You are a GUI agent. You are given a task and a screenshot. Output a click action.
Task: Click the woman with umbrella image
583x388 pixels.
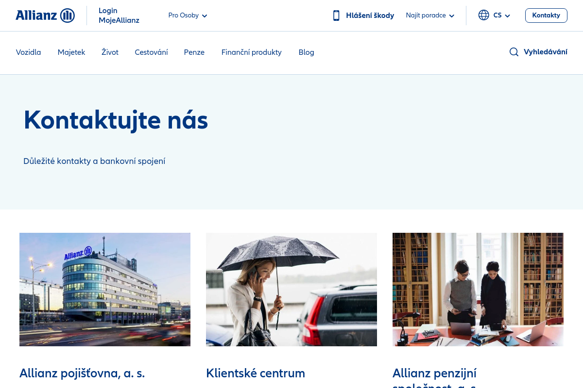[291, 289]
